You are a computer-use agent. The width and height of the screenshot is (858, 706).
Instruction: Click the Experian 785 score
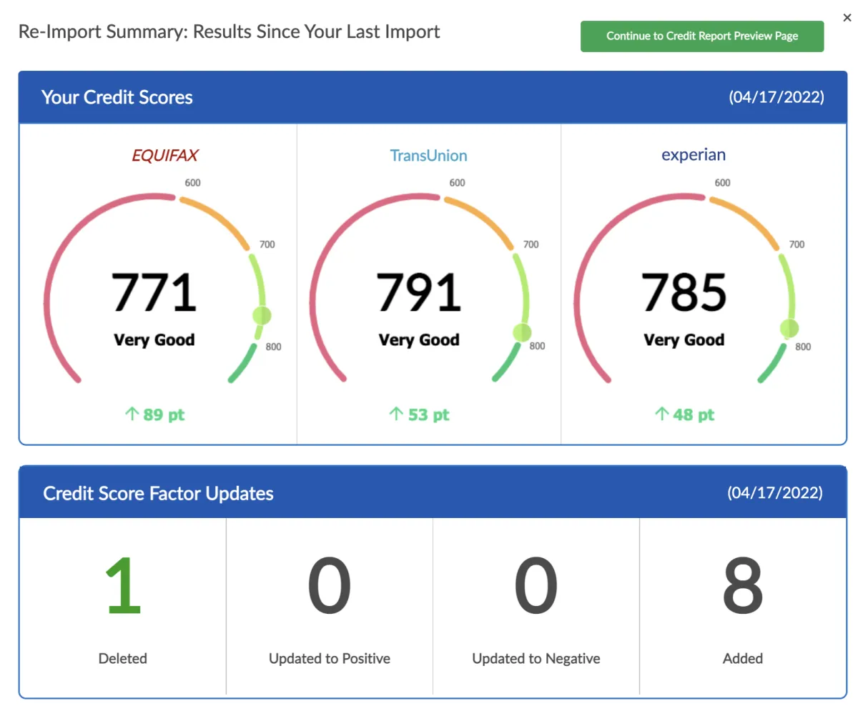pyautogui.click(x=684, y=292)
